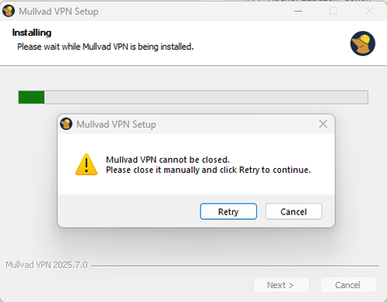Cancel the 'cannot be closed' dialog

coord(294,211)
